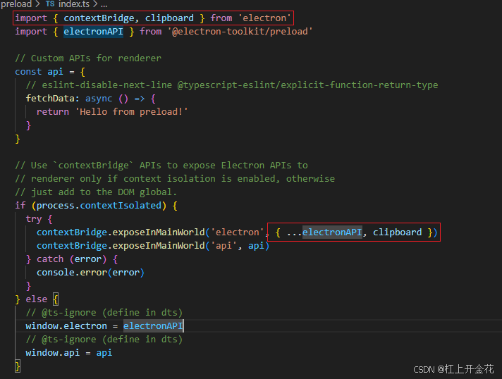Click the 'api' string argument in exposeInMainWorld
502x379 pixels.
pos(224,246)
